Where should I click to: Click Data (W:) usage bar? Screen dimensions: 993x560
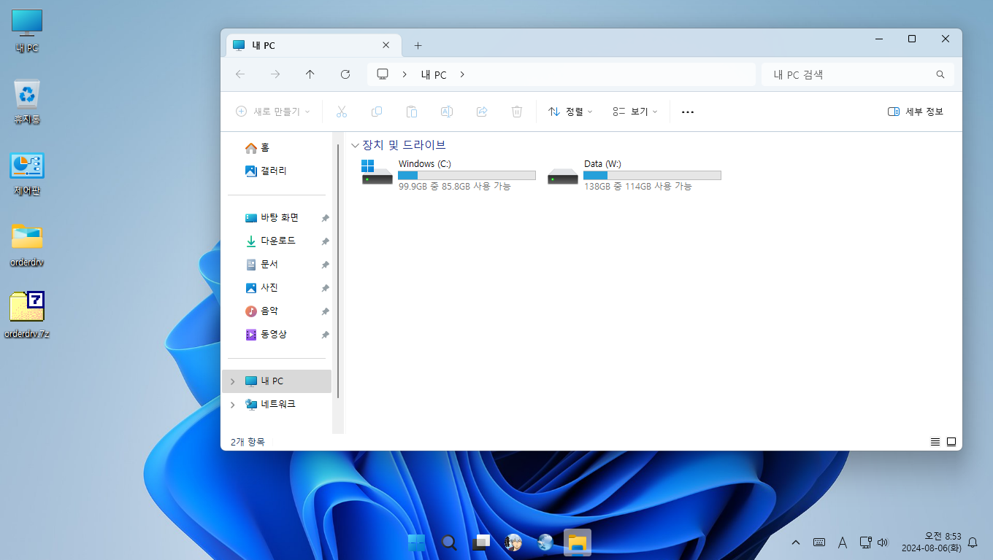(x=652, y=176)
